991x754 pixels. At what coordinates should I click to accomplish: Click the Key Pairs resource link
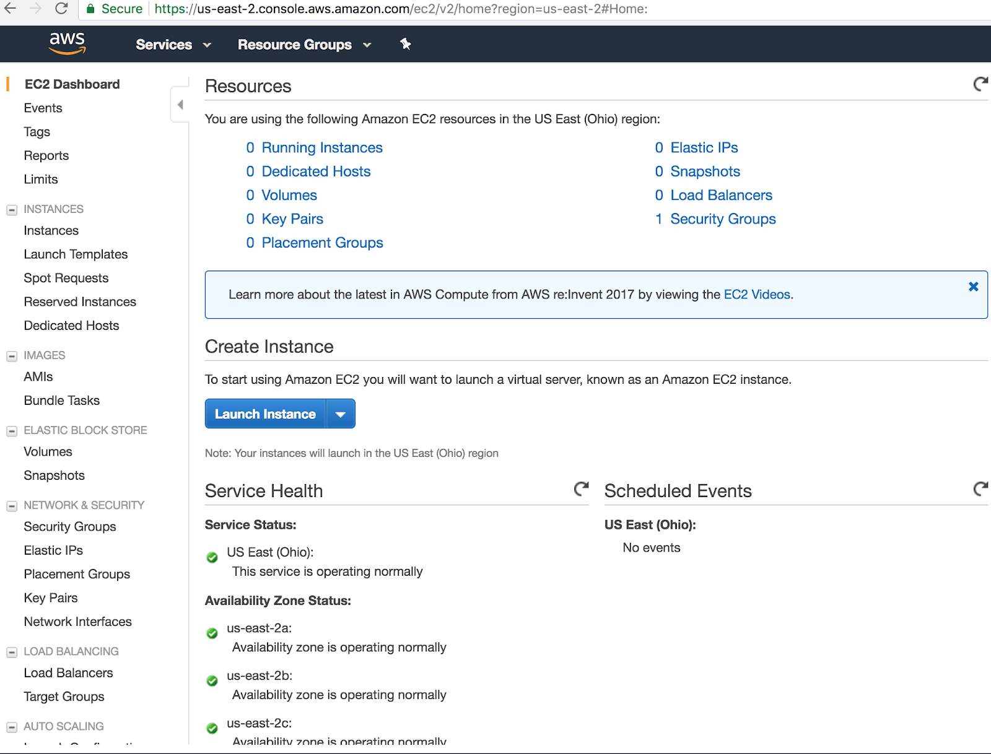[x=292, y=219]
